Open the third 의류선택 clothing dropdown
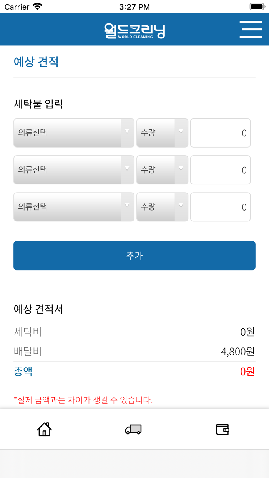 [x=74, y=207]
